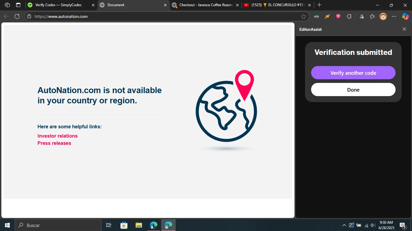Image resolution: width=412 pixels, height=231 pixels.
Task: Open the red shield extension icon
Action: coord(338,16)
